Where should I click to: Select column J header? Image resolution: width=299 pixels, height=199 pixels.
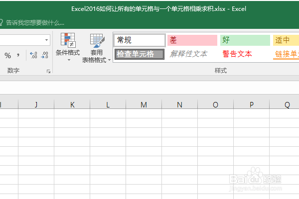point(36,104)
